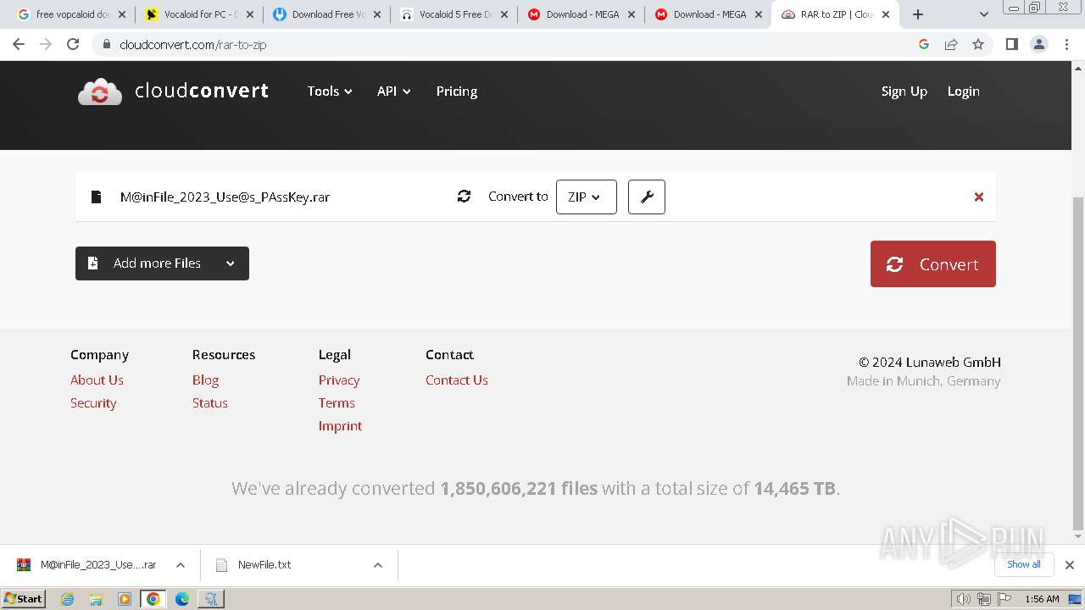Open the downloaded NewFile.txt
Viewport: 1085px width, 610px height.
tap(264, 565)
